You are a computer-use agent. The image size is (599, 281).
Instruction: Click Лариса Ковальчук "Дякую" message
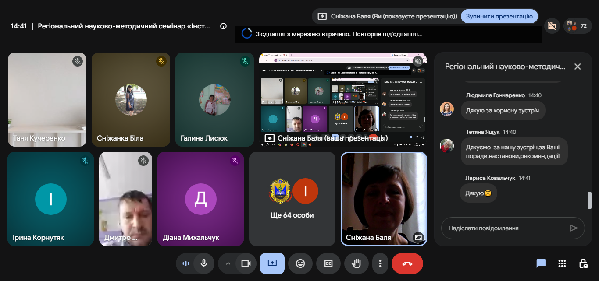tap(478, 193)
